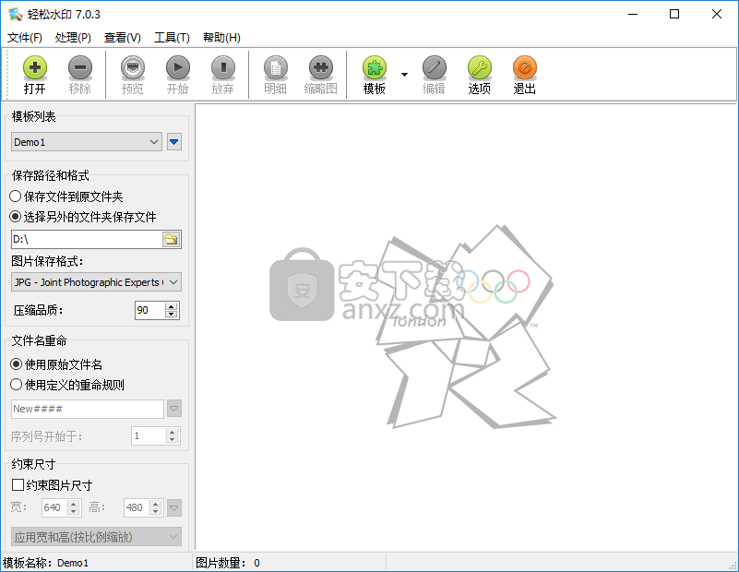Click the New#### rename rule field
The height and width of the screenshot is (572, 739).
pyautogui.click(x=88, y=409)
